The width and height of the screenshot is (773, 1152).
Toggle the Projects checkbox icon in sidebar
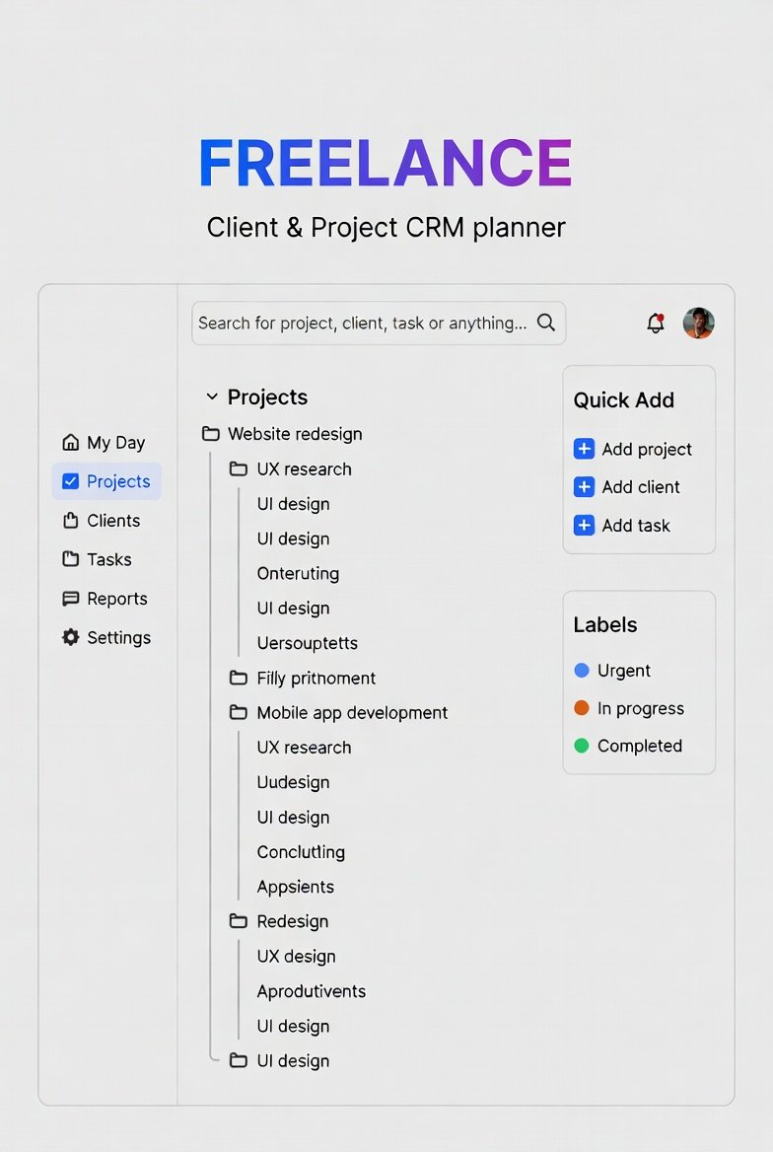click(x=71, y=481)
